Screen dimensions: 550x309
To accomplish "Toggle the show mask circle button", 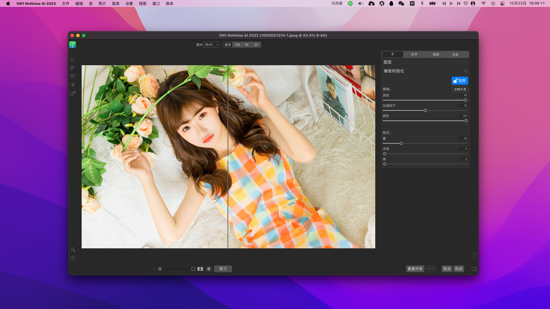I will (209, 269).
